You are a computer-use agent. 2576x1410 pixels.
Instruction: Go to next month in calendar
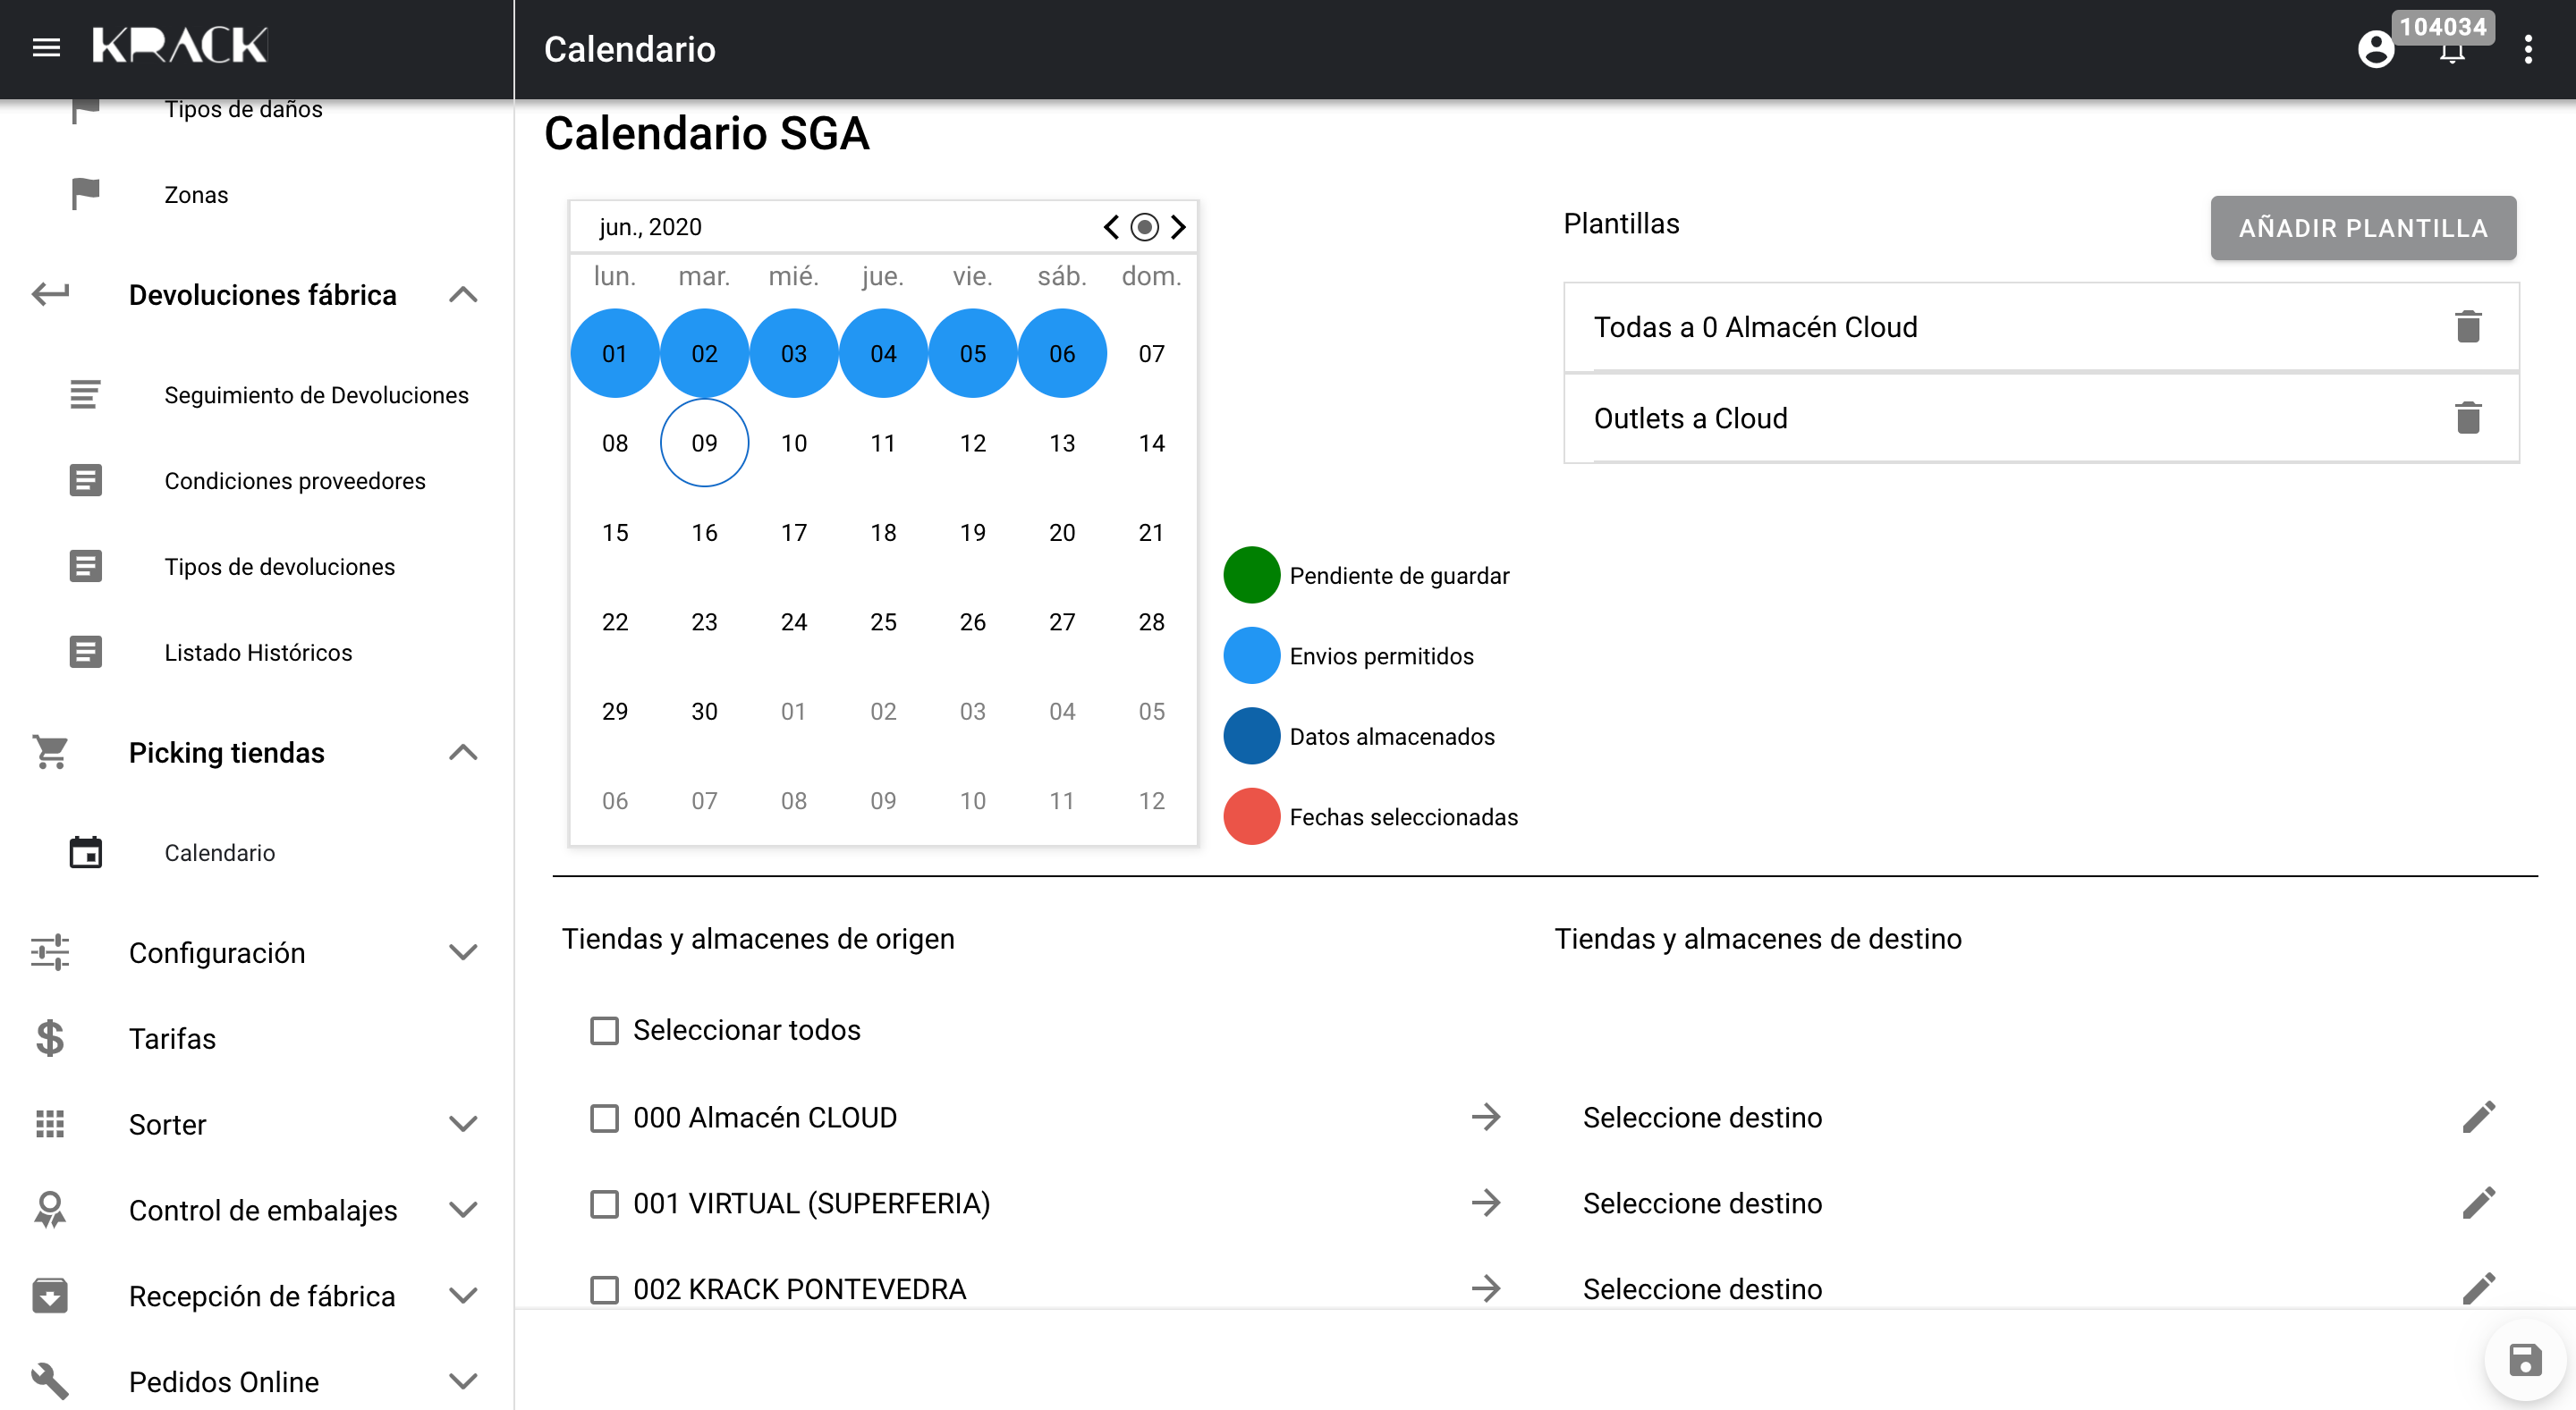click(1178, 227)
